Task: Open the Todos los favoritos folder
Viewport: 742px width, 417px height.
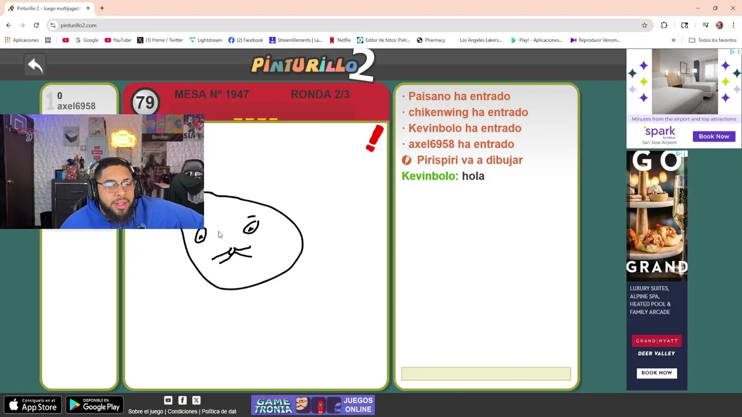Action: click(x=712, y=40)
